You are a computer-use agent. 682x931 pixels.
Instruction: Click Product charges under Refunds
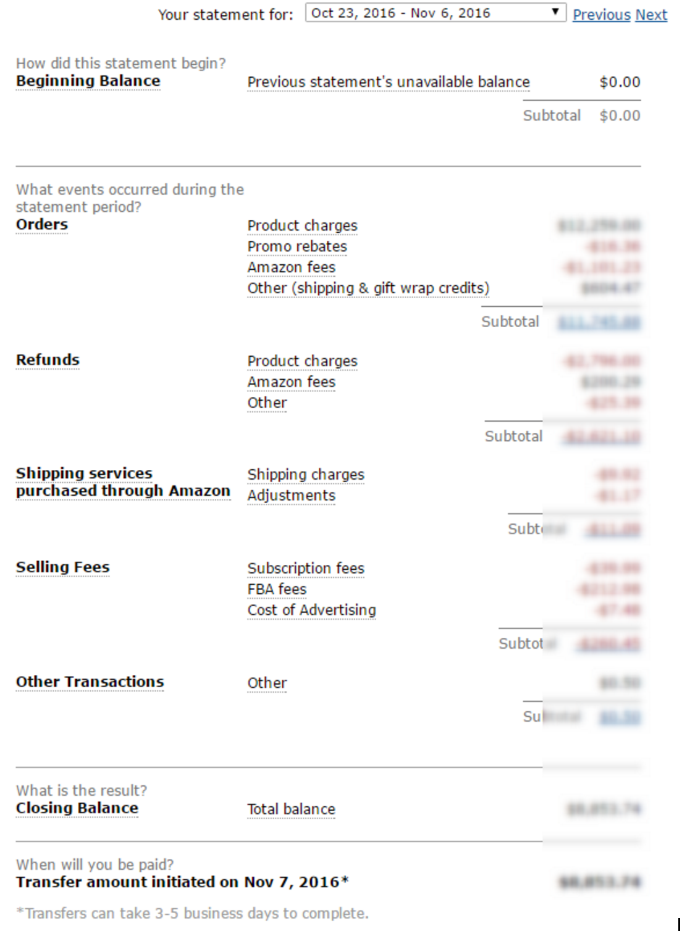302,361
